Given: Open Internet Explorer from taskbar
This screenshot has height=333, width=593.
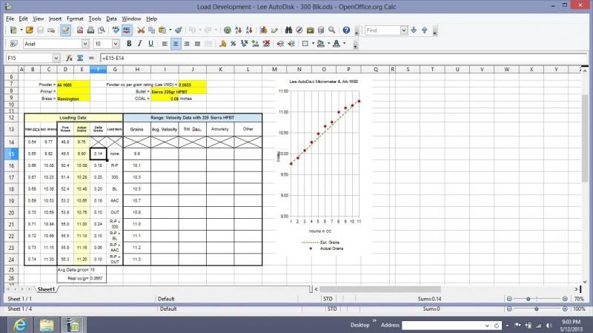Looking at the screenshot, I should (19, 325).
